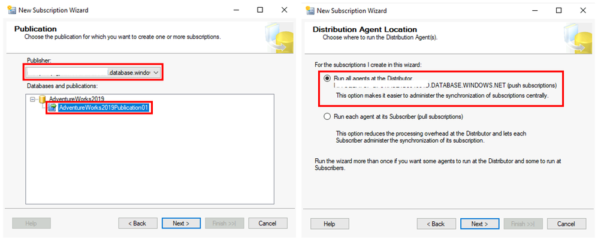598x241 pixels.
Task: Click the replication graphic in Publication wizard header
Action: pos(279,38)
